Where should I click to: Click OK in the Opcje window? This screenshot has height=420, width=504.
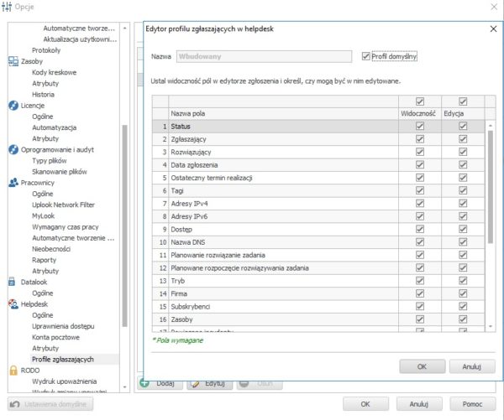[365, 404]
